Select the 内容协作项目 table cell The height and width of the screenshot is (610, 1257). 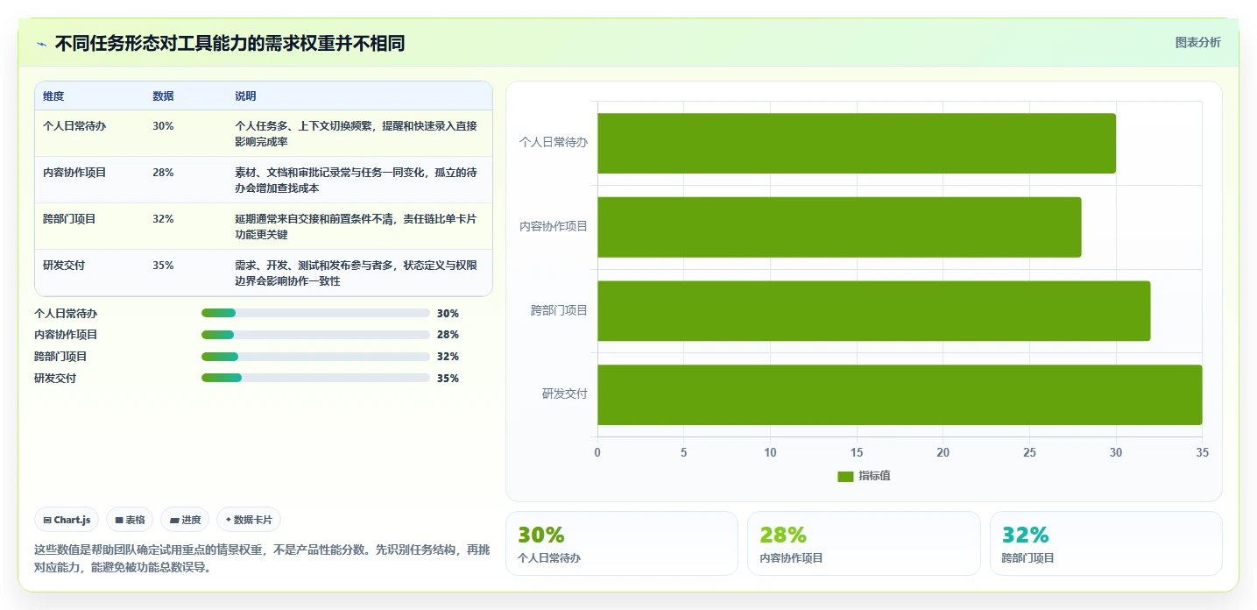pyautogui.click(x=89, y=180)
